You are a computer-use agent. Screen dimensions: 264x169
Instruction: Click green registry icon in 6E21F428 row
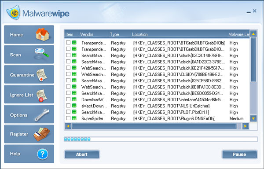click(x=74, y=68)
